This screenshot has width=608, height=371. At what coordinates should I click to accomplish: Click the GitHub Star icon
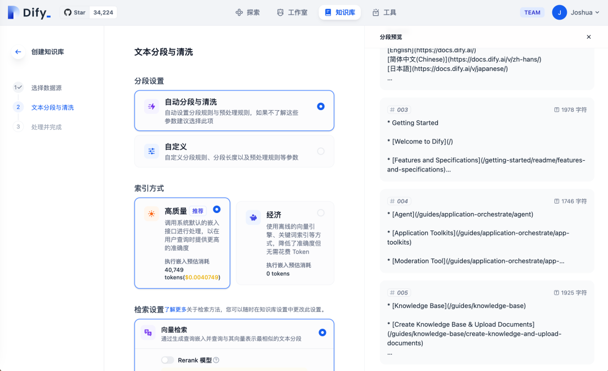[67, 12]
